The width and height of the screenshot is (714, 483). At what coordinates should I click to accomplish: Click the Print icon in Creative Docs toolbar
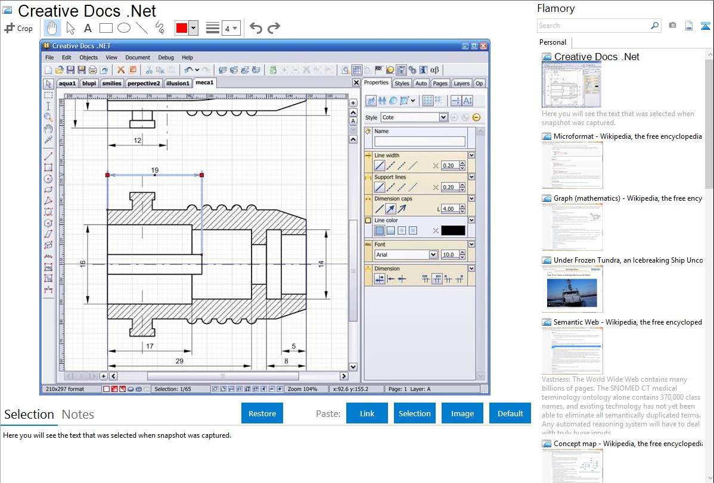[x=93, y=70]
